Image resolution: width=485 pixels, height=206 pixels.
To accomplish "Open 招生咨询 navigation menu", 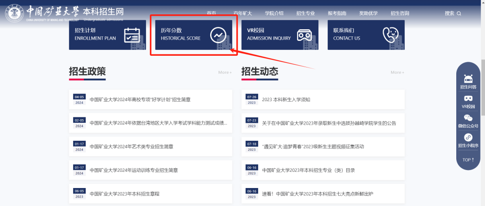I will (400, 13).
